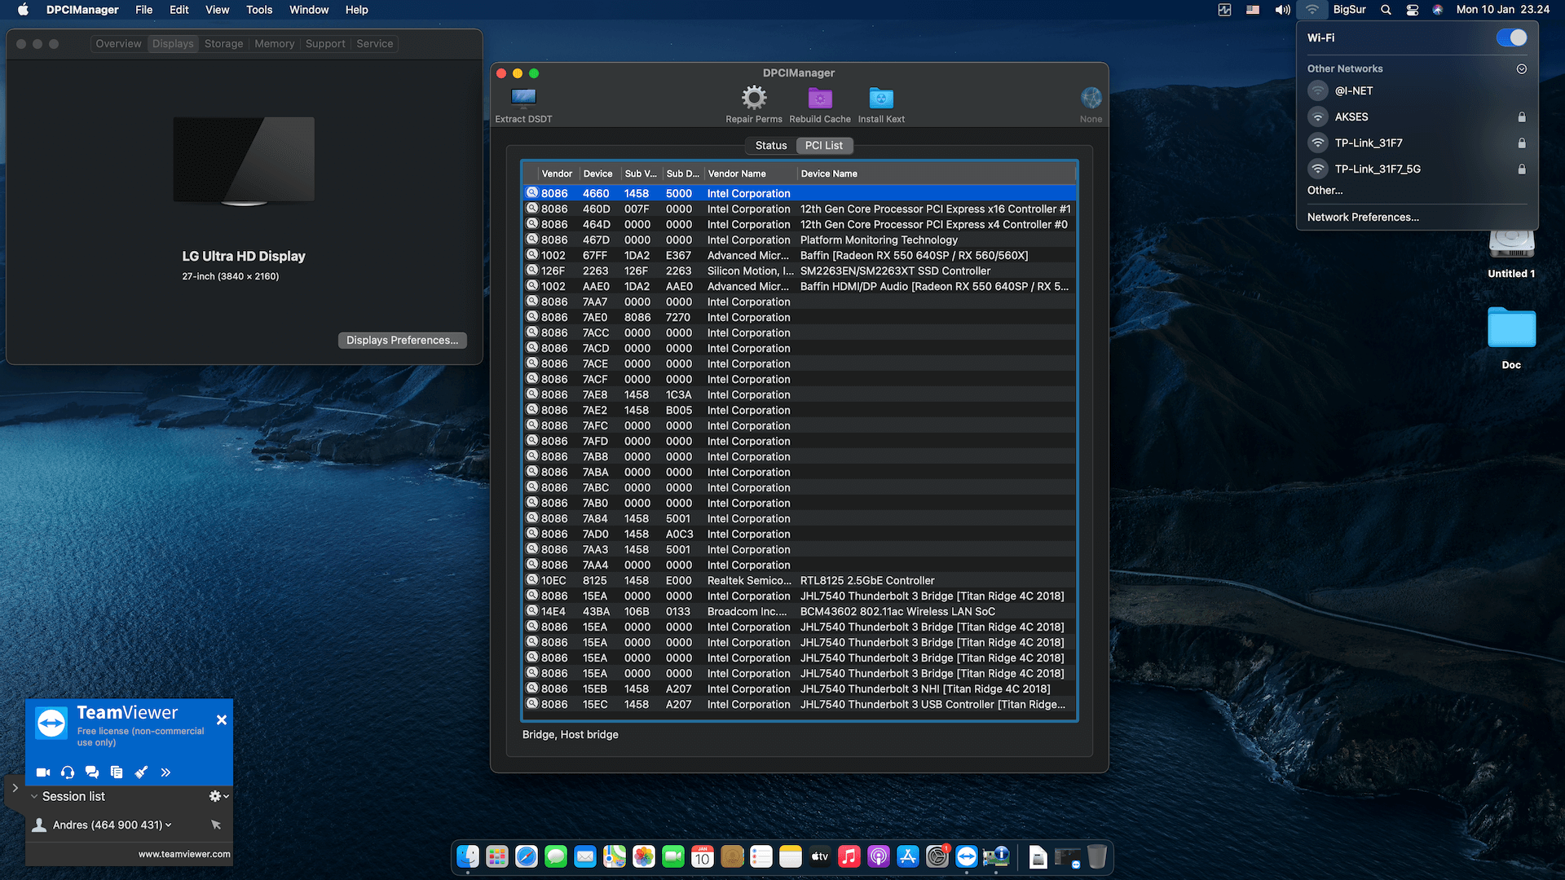Image resolution: width=1565 pixels, height=880 pixels.
Task: Expand the Andres (464 900 431) dropdown
Action: coord(169,825)
